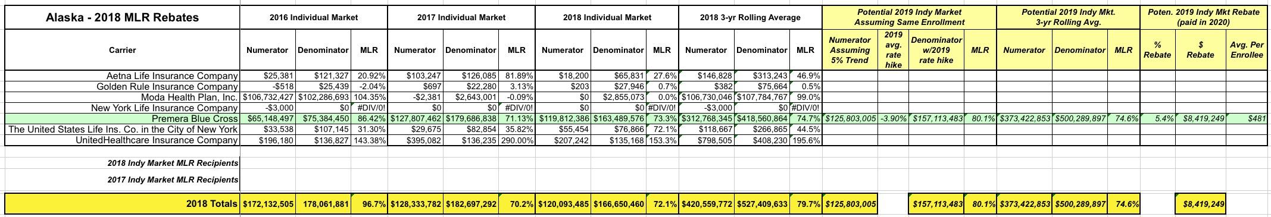Select the -3.90% rate hike cell
Viewport: 1271px width, 217px height.
click(893, 118)
